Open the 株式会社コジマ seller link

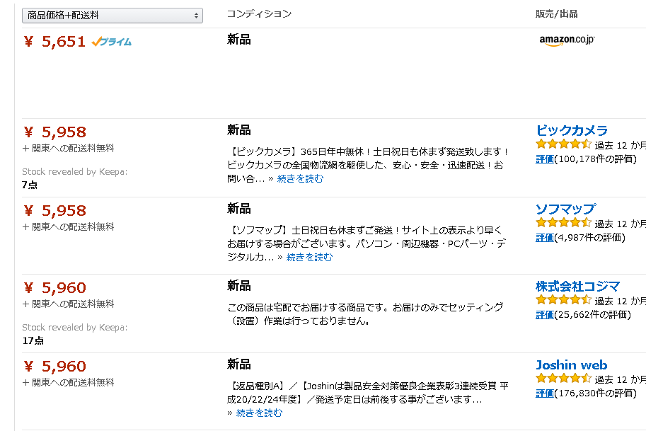(x=577, y=286)
